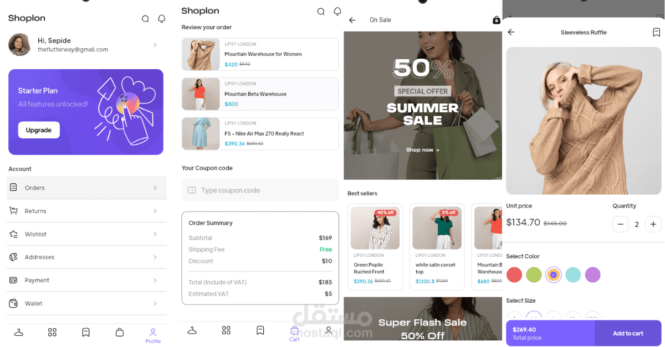Click the Orders list icon
This screenshot has height=347, width=665.
13,188
